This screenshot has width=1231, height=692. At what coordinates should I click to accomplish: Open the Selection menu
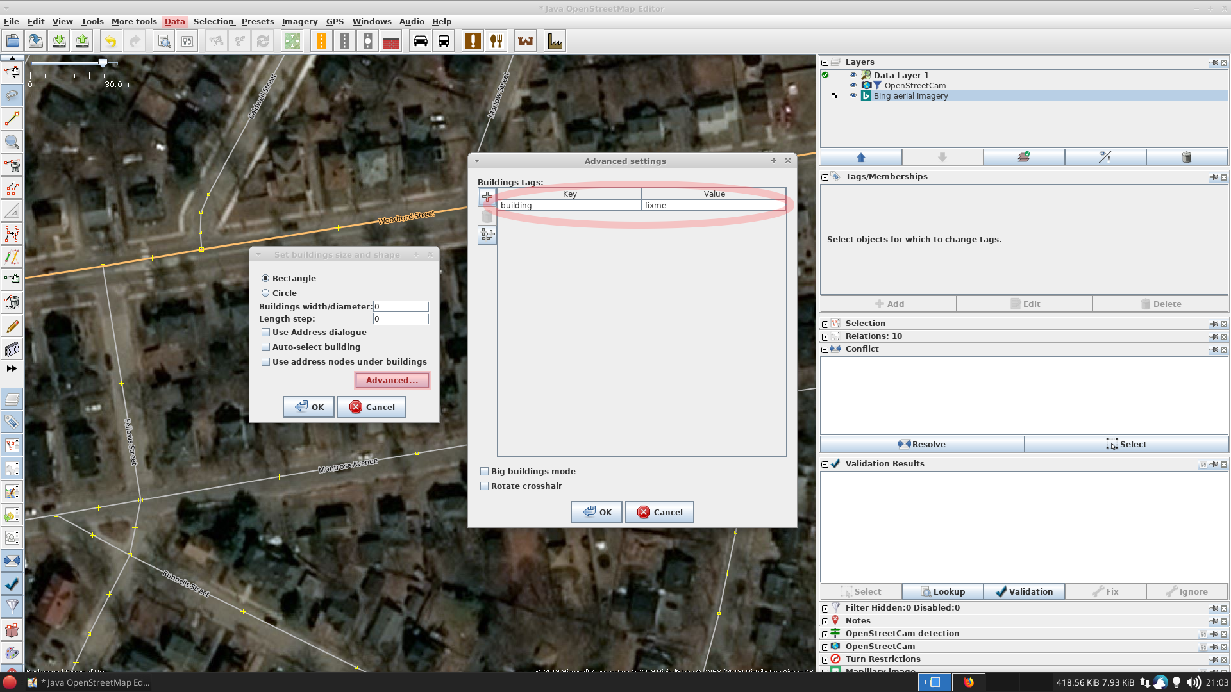click(x=214, y=21)
